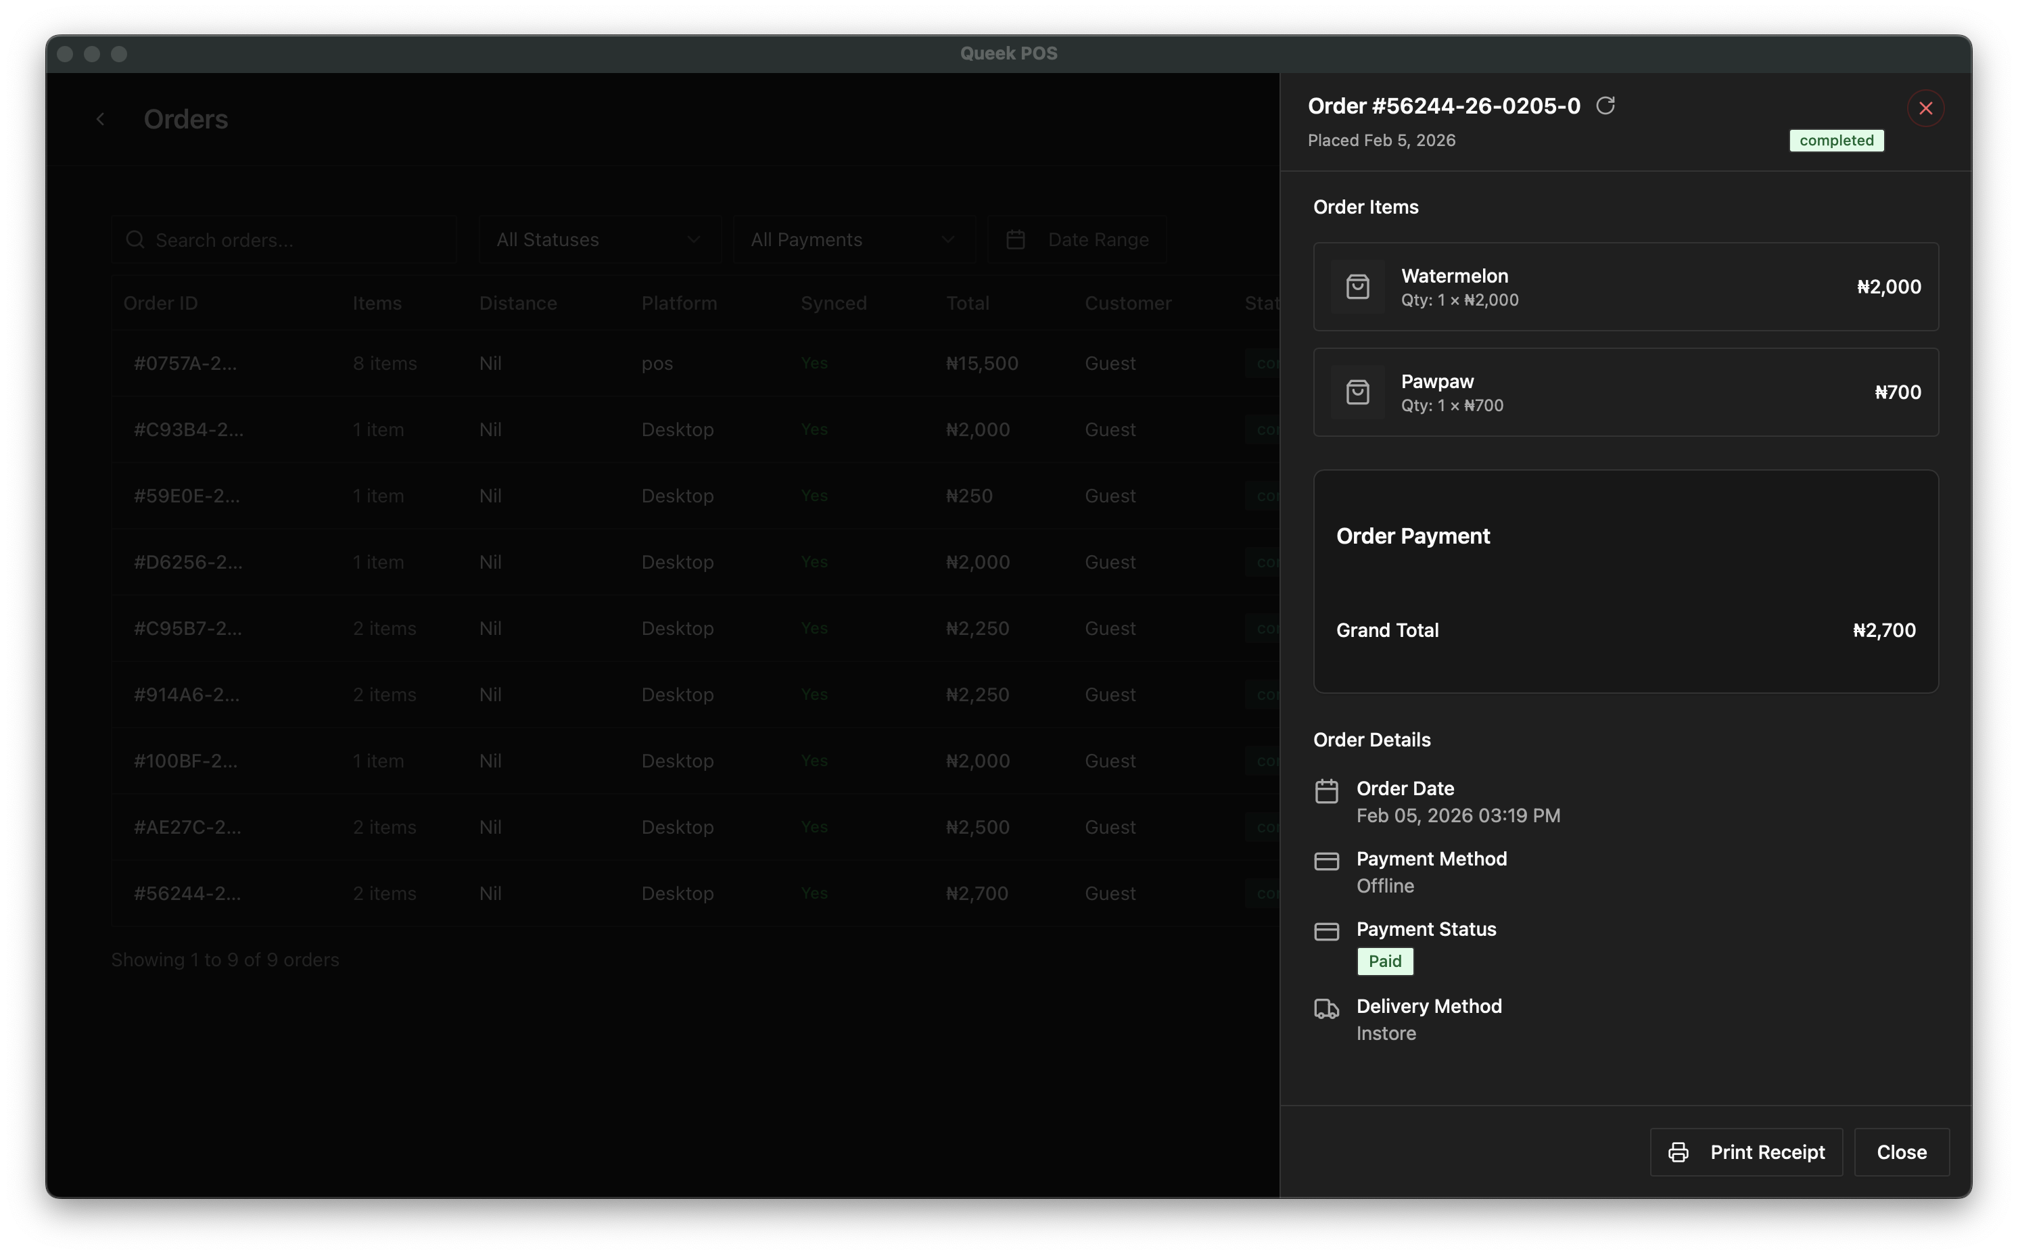Open the All Payments dropdown
This screenshot has width=2018, height=1255.
853,240
